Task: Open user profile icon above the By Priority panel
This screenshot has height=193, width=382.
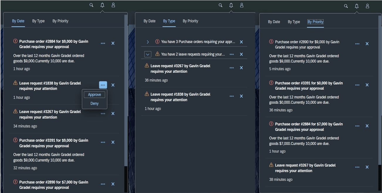Action: coord(367,6)
